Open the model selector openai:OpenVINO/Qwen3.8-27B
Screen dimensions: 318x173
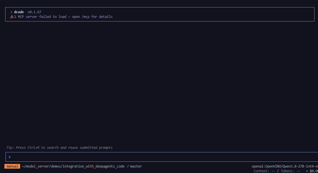coord(285,166)
